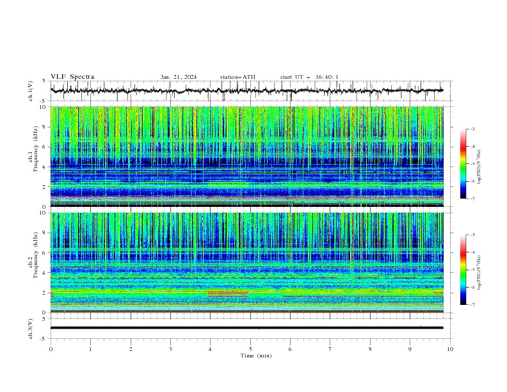Select the date "Jan. 21, 2024"
The image size is (507, 392).
(x=179, y=77)
